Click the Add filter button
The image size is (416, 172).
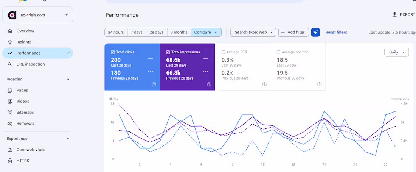coord(293,32)
